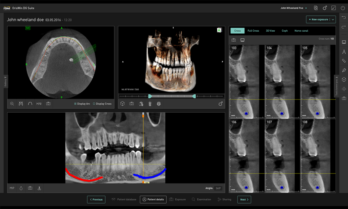This screenshot has width=348, height=209.
Task: Open the MPR view from the axial toolbar
Action: click(x=39, y=104)
